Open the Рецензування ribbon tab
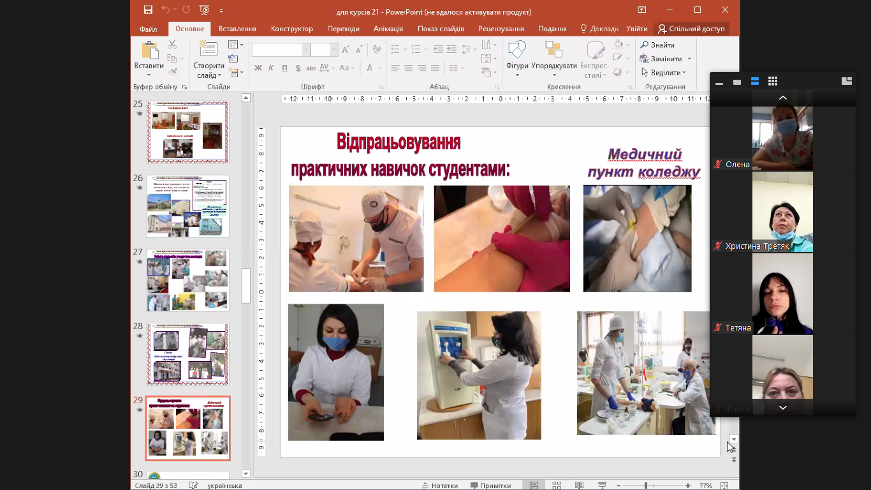 click(x=501, y=29)
